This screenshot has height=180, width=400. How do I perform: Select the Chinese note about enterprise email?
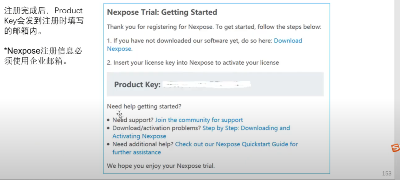43,56
